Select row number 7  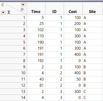point(14,55)
